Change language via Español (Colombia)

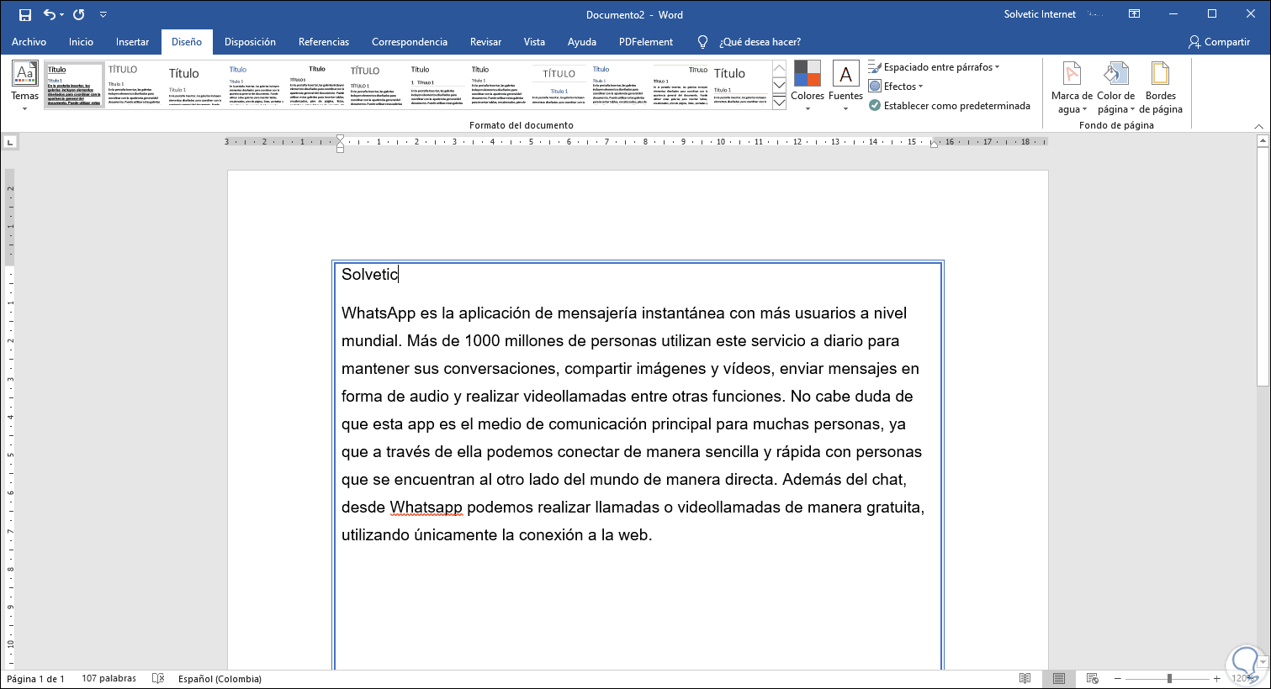[x=220, y=679]
